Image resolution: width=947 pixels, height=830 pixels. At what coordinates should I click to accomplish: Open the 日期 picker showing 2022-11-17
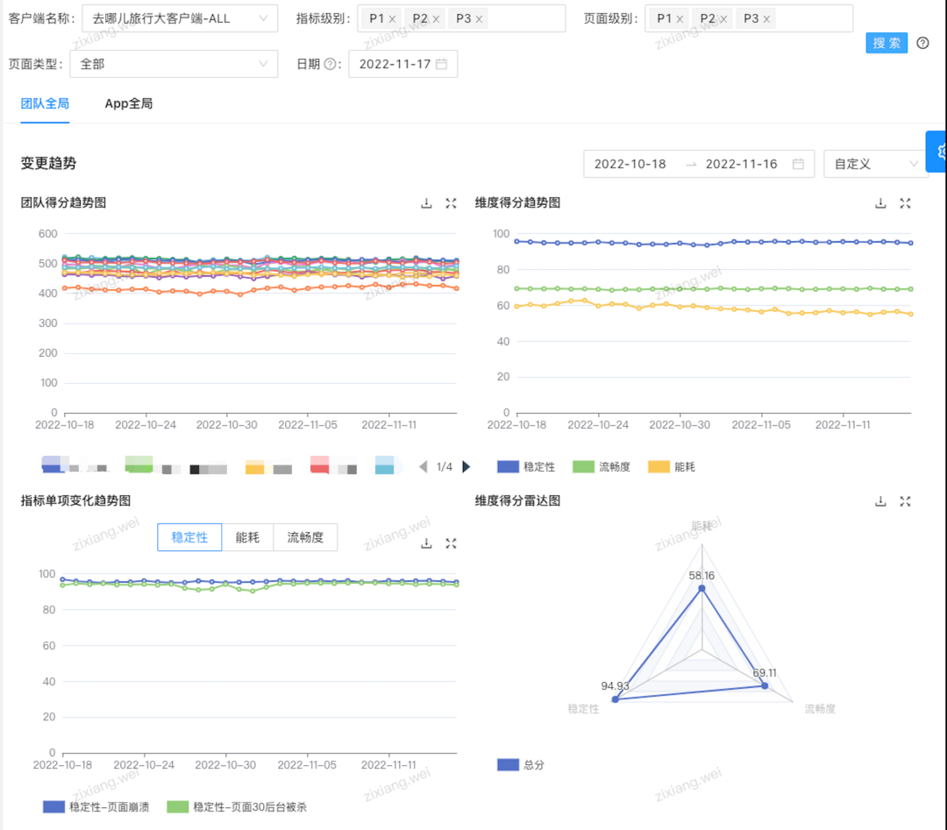point(402,64)
